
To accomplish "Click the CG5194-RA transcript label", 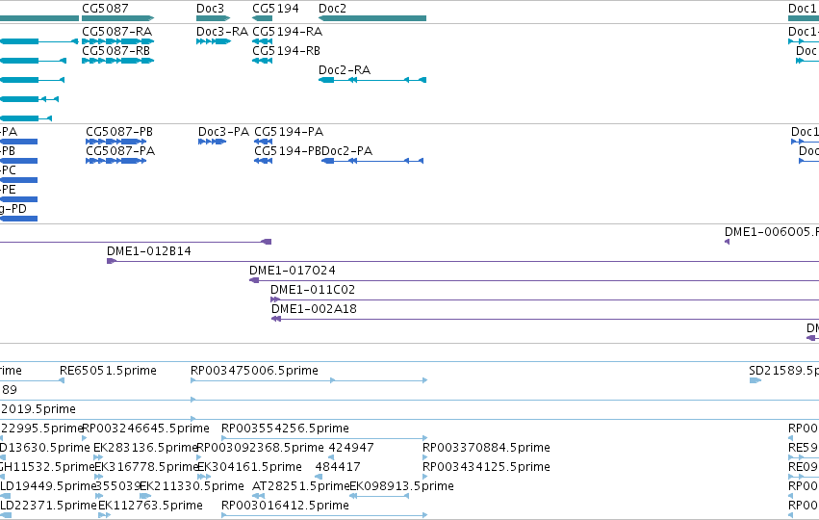I will (x=288, y=32).
